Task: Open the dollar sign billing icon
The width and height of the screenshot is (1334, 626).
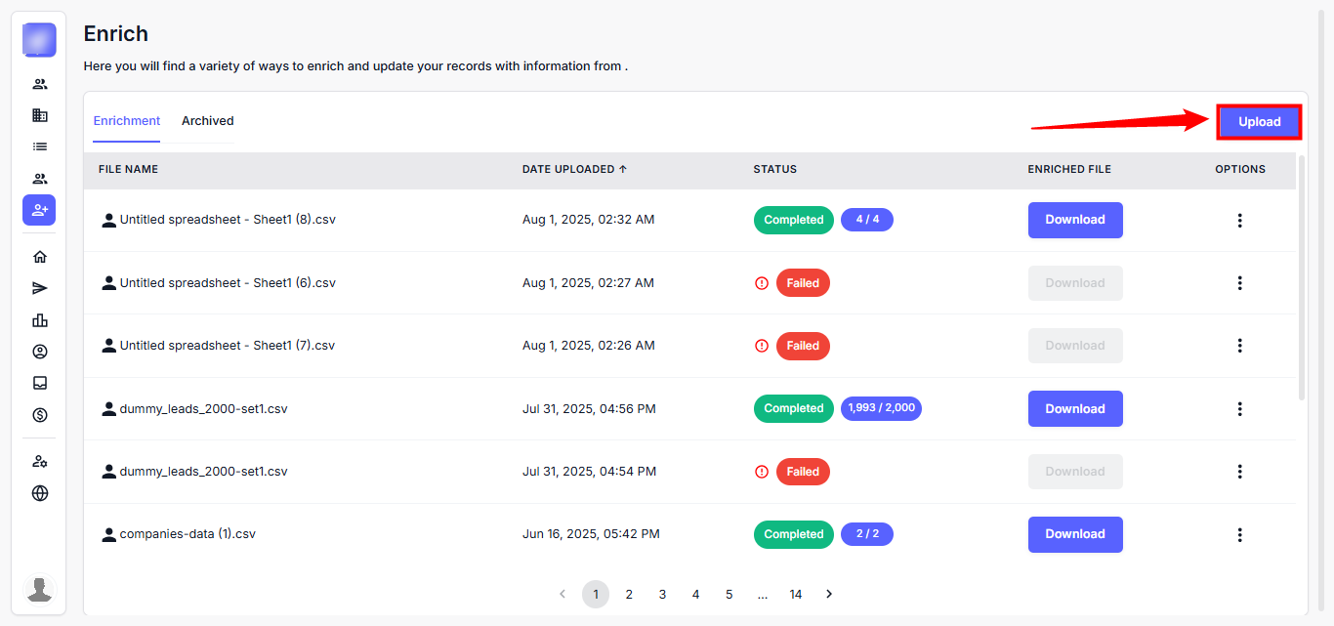Action: click(40, 415)
